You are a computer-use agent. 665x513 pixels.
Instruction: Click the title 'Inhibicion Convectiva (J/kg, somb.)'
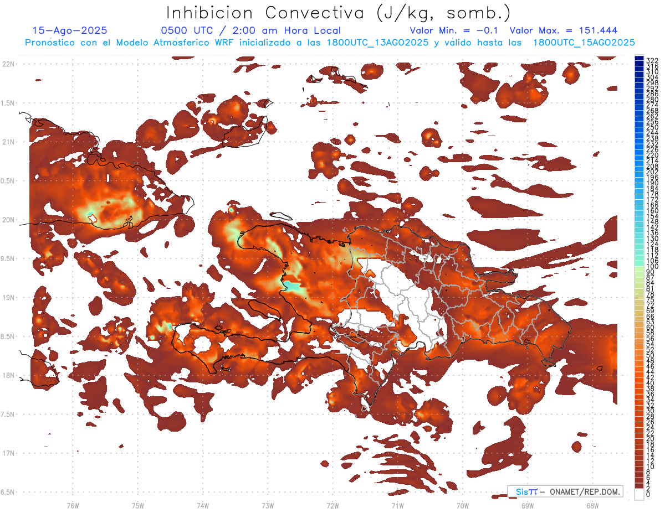[339, 13]
